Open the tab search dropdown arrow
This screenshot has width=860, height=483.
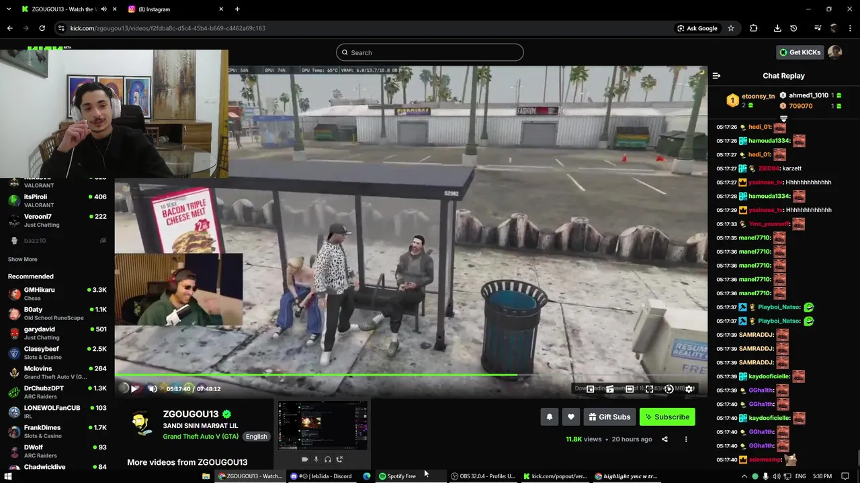pyautogui.click(x=8, y=9)
